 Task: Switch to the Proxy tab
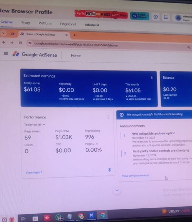[x=25, y=23]
